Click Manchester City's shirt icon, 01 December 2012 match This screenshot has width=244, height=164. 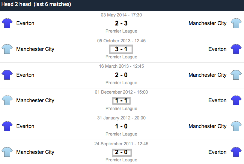tap(7, 100)
